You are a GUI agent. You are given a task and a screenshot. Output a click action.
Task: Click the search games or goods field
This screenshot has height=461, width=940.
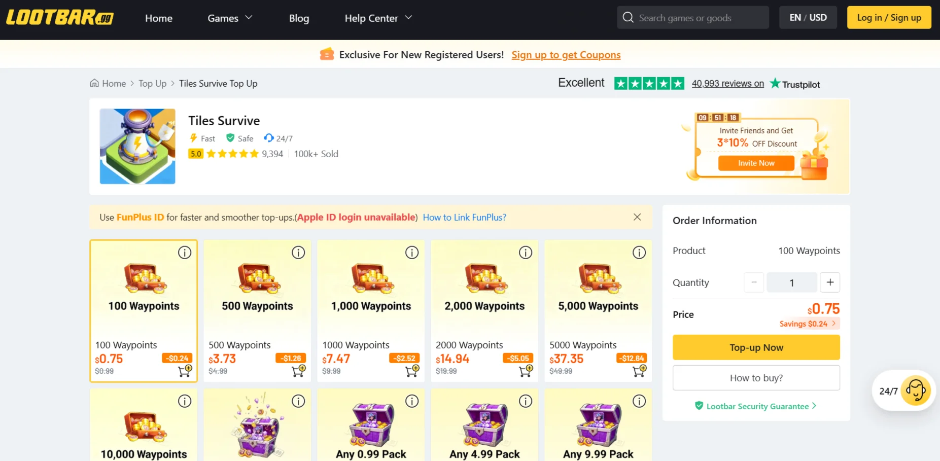point(700,18)
